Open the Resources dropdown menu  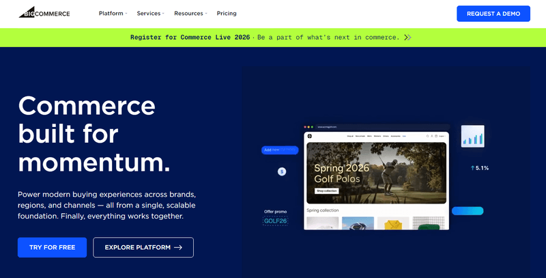point(190,13)
